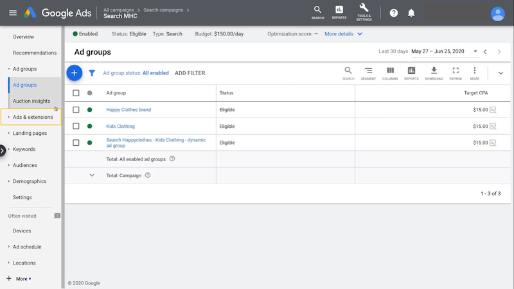The height and width of the screenshot is (289, 514).
Task: Modify table Columns
Action: 390,73
